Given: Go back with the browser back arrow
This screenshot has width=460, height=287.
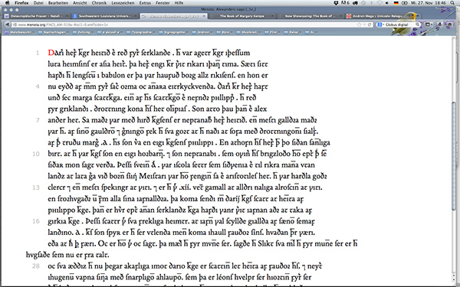Looking at the screenshot, I should 8,25.
